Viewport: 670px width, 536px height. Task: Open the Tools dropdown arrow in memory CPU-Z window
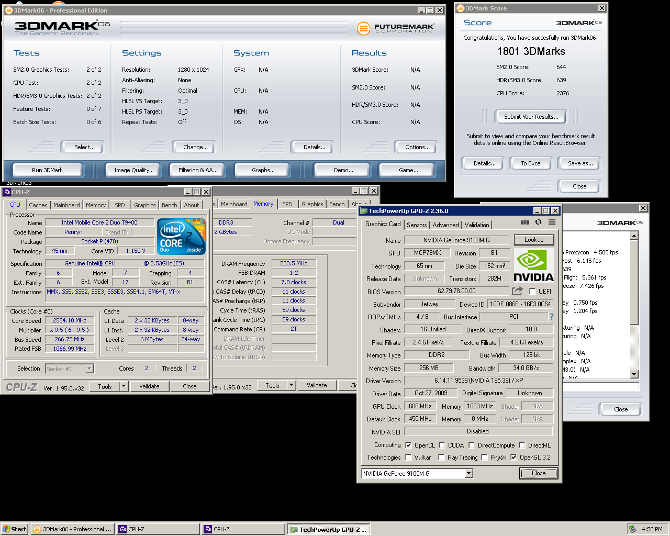292,385
